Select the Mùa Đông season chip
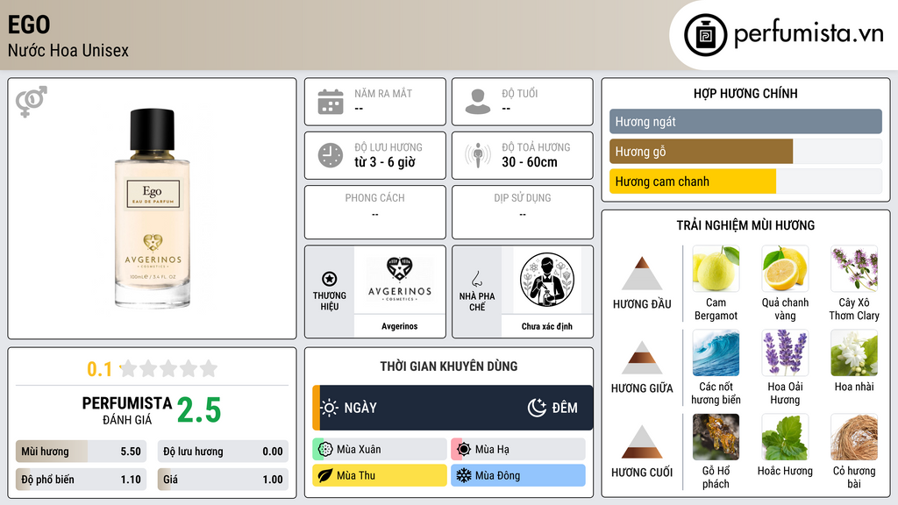The width and height of the screenshot is (898, 505). tap(518, 476)
